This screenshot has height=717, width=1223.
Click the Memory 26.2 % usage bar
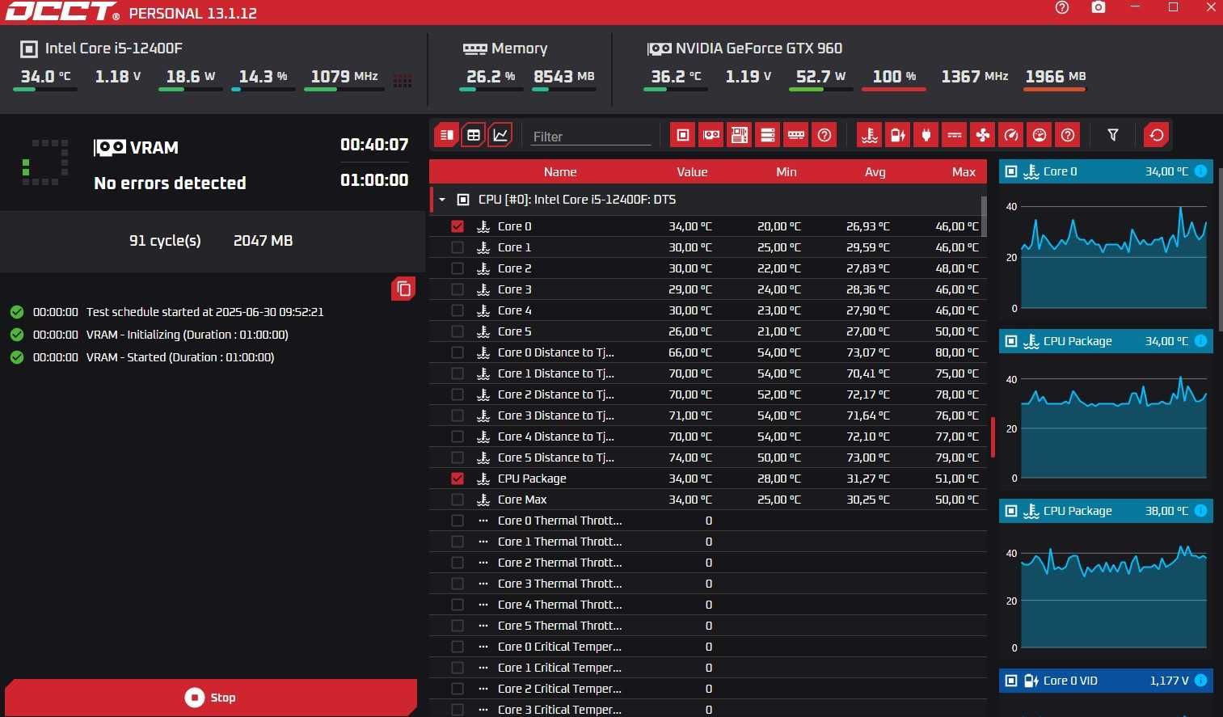click(x=491, y=89)
